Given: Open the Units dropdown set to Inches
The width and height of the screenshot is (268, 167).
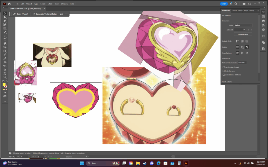Looking at the screenshot, I should (243, 25).
